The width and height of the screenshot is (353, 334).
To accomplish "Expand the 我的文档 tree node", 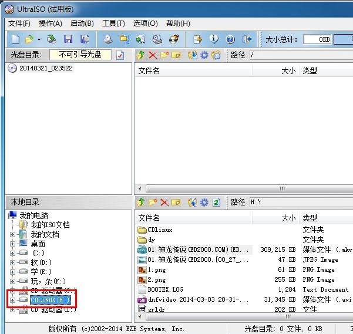I will [13, 234].
